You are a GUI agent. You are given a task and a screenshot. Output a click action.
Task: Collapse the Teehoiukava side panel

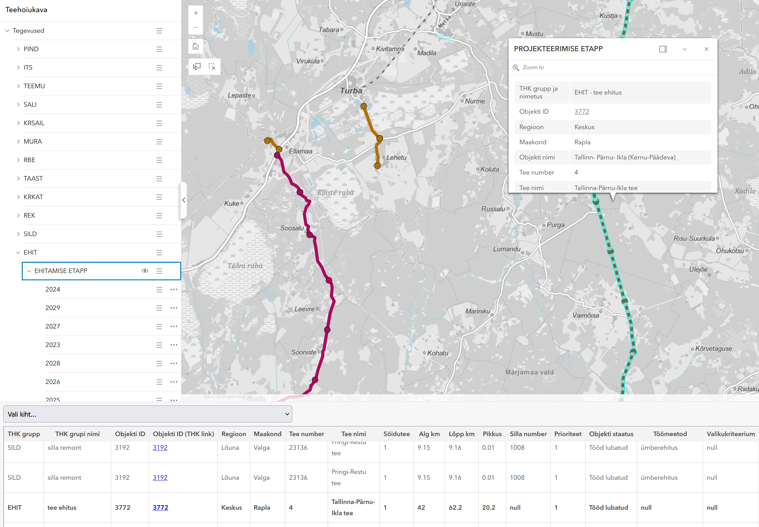pos(184,200)
